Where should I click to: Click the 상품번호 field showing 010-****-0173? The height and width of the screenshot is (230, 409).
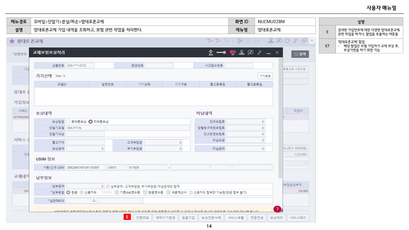point(80,66)
